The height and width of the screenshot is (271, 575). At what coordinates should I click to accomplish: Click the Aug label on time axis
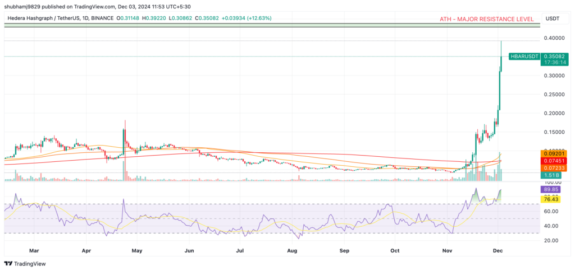(292, 251)
